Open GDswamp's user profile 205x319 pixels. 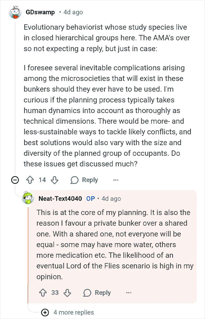pyautogui.click(x=40, y=12)
